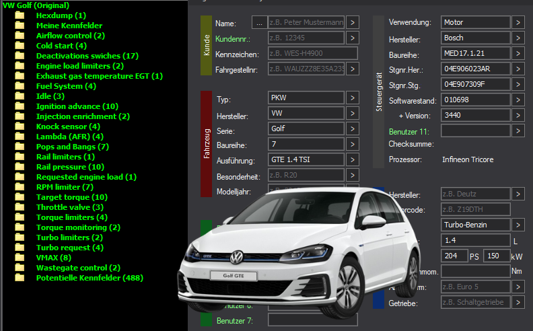Image resolution: width=533 pixels, height=331 pixels.
Task: Open the Rail limiters (1) folder icon
Action: pyautogui.click(x=20, y=157)
